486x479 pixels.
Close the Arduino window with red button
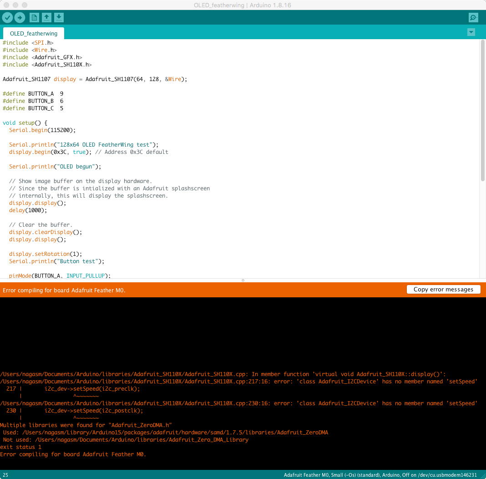tap(6, 5)
